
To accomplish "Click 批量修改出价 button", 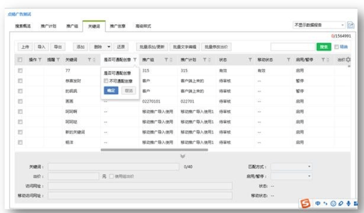I will coord(216,47).
